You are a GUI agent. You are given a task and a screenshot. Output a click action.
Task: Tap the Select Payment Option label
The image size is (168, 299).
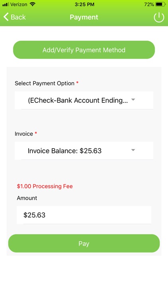coord(45,83)
